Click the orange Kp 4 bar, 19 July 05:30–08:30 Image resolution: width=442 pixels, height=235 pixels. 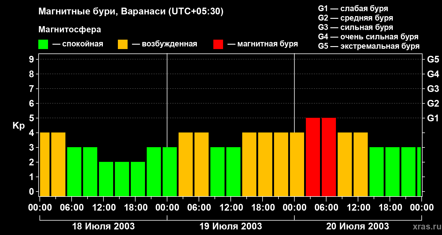[202, 164]
